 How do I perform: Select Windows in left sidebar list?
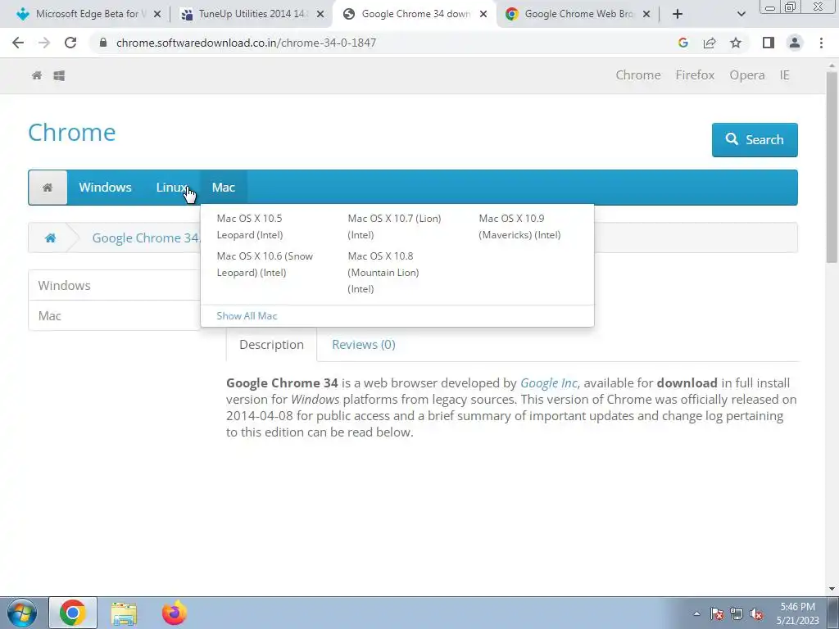click(x=115, y=285)
